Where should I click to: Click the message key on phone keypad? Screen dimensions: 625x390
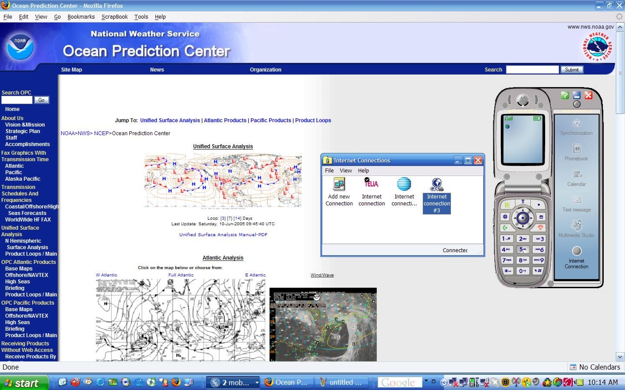pos(540,216)
